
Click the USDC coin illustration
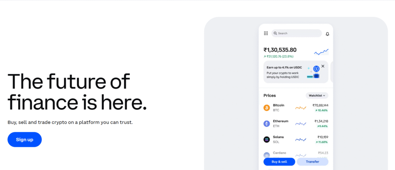coord(316,69)
